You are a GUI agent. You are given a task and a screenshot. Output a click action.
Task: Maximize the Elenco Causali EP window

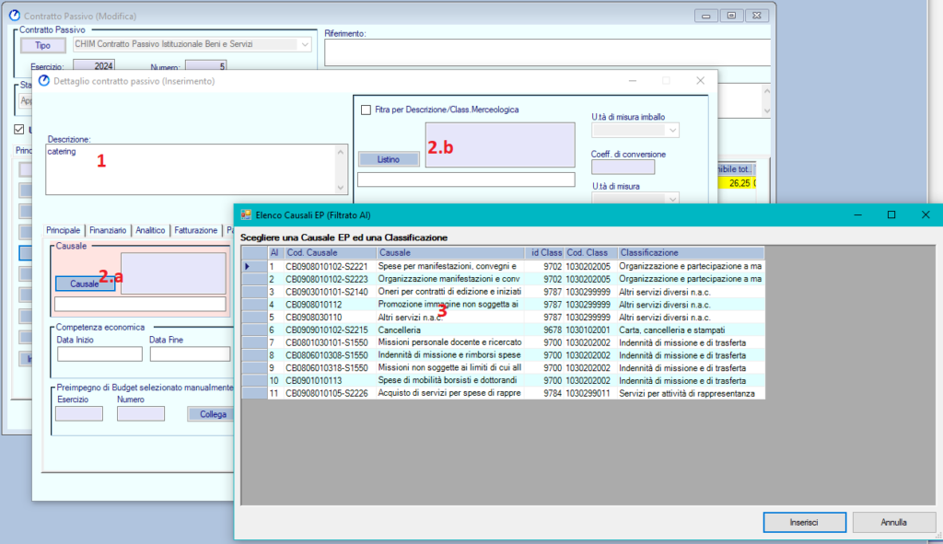(891, 215)
